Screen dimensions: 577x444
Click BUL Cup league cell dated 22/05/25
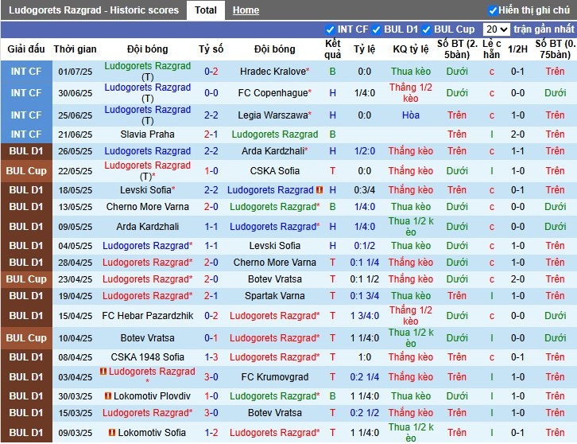click(26, 170)
